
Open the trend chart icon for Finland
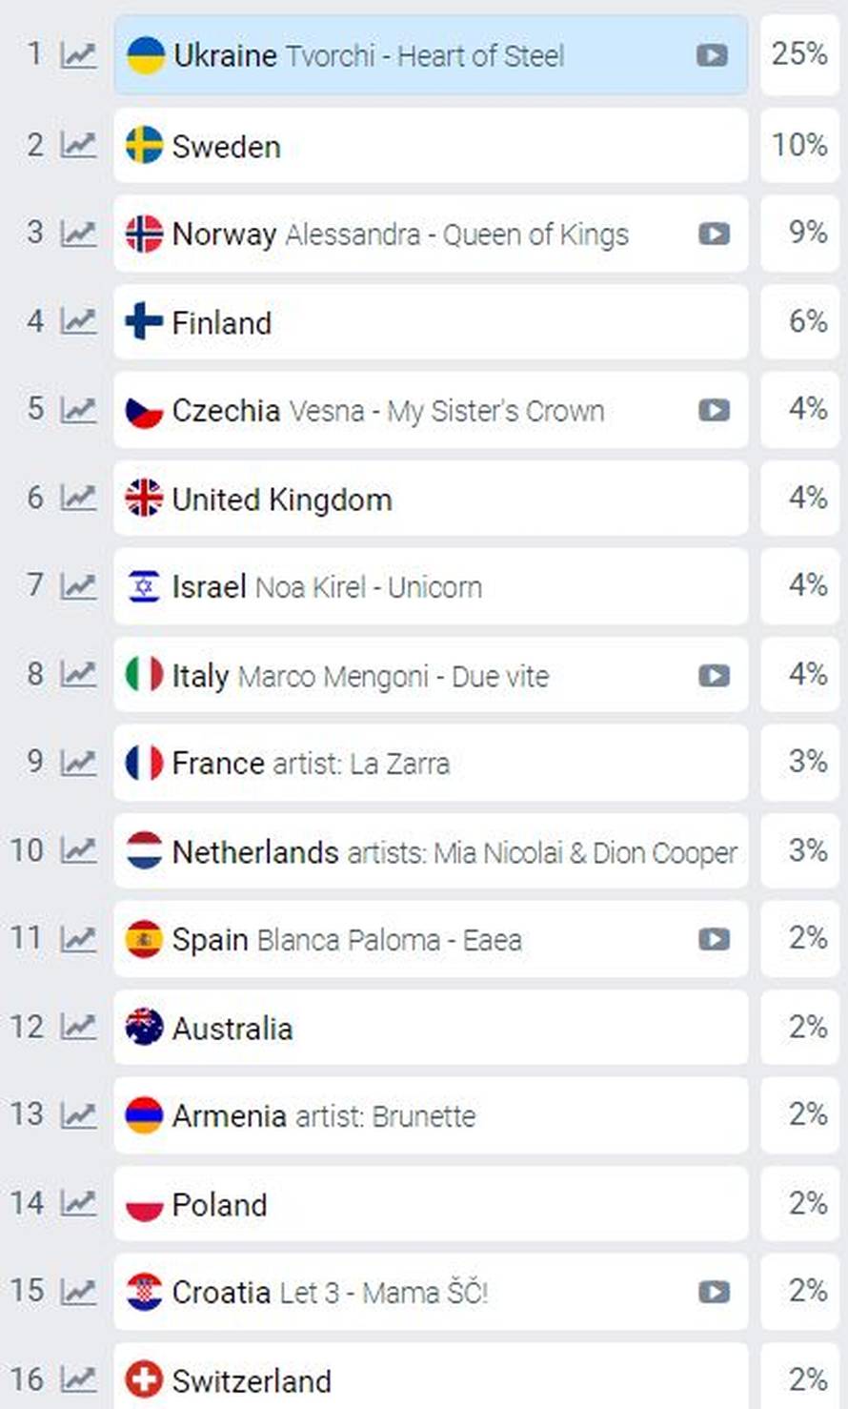(x=79, y=322)
